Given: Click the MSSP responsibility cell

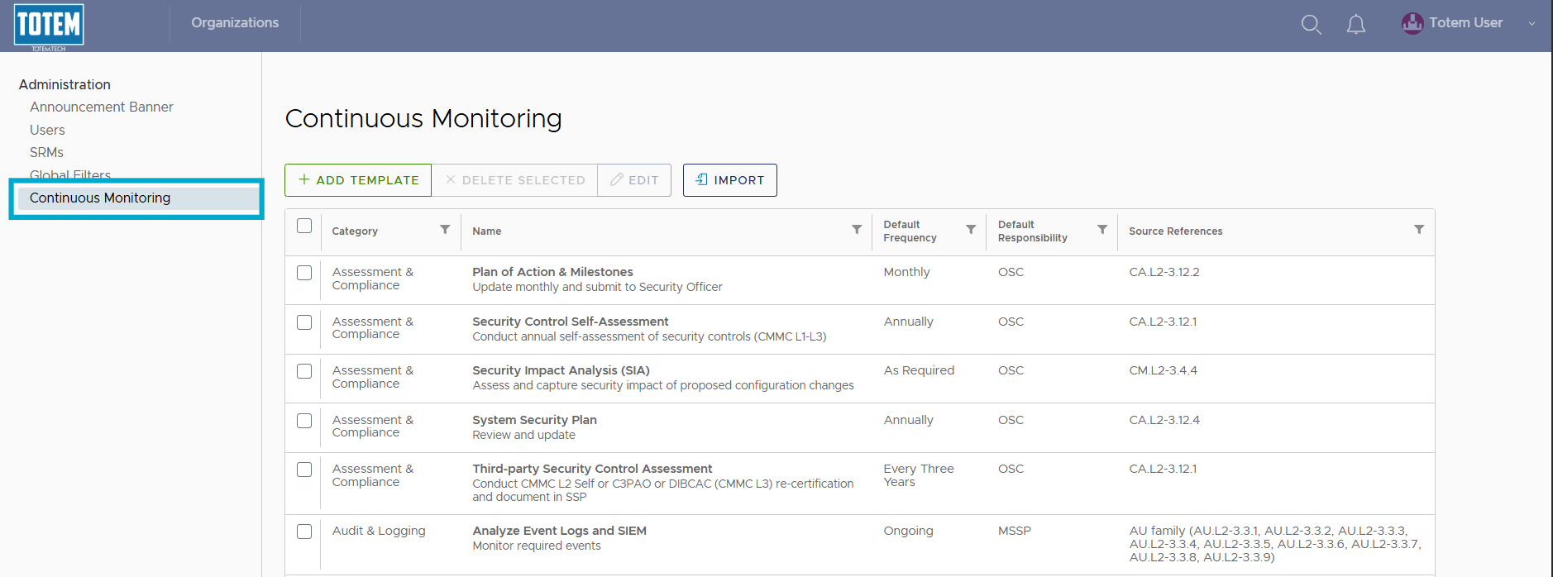Looking at the screenshot, I should coord(1015,531).
